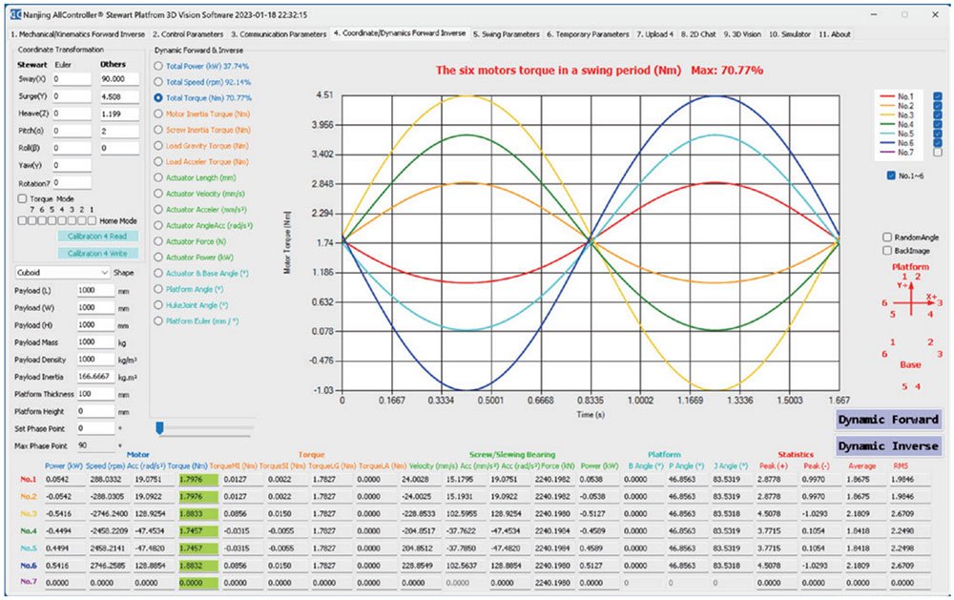
Task: Enable the Torque Mode checkbox
Action: 23,198
